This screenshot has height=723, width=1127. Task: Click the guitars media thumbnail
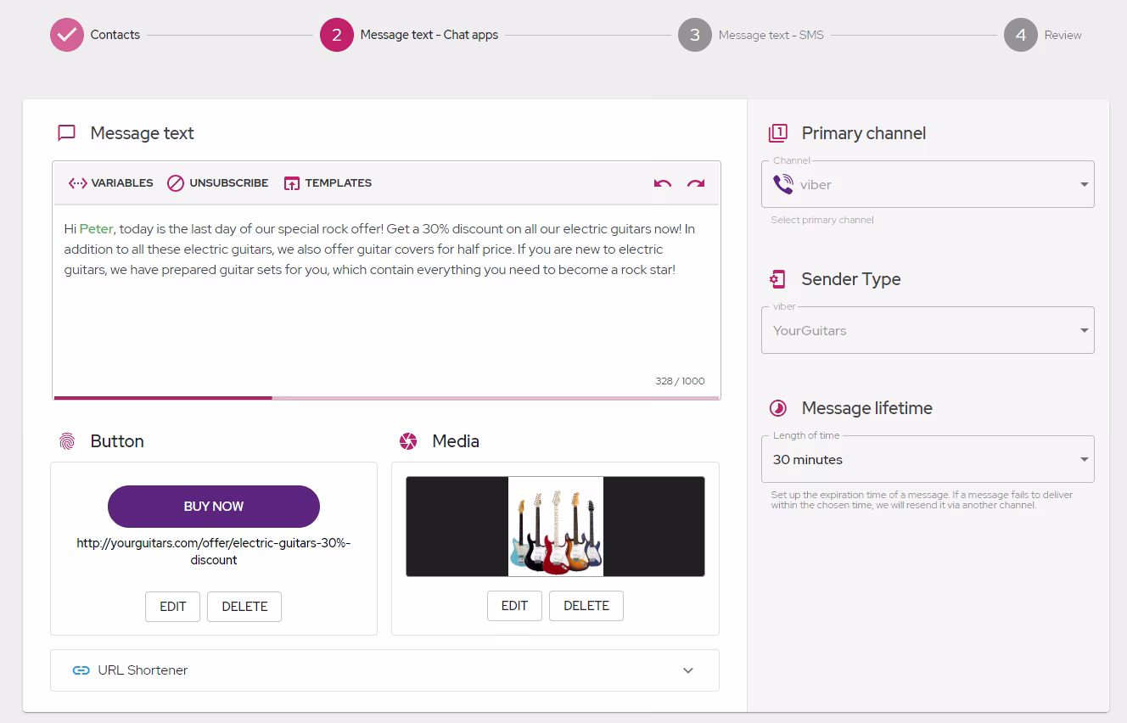click(555, 526)
